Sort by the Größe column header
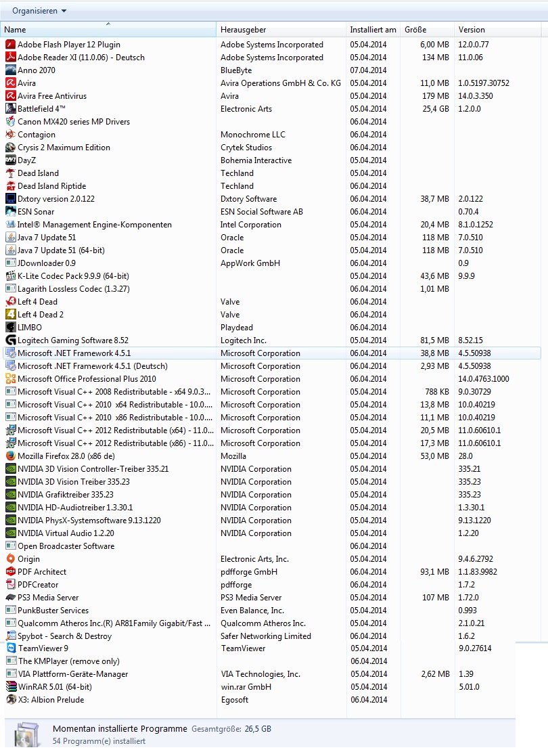This screenshot has height=752, width=548. point(427,30)
